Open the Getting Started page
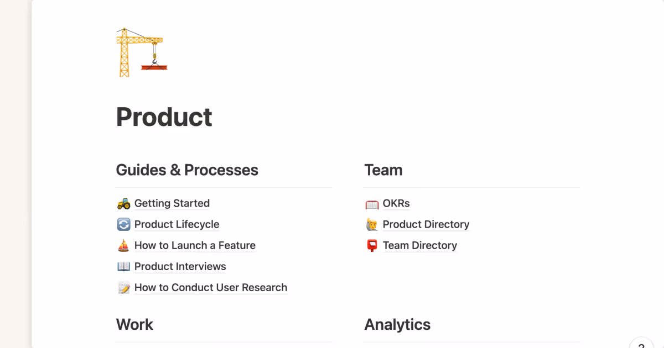Viewport: 664px width, 348px height. pos(172,203)
